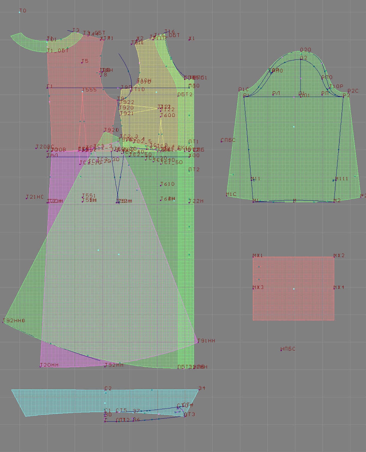Screen dimensions: 366x452
Task: Click the СПБС point marker
Action: (x=222, y=141)
